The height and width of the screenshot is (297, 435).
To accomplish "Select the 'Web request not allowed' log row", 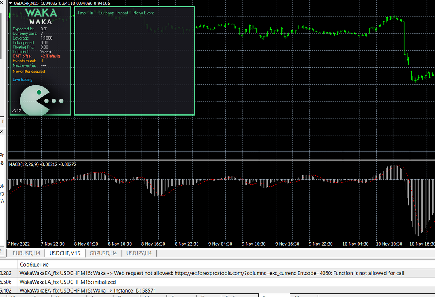I will click(217, 273).
